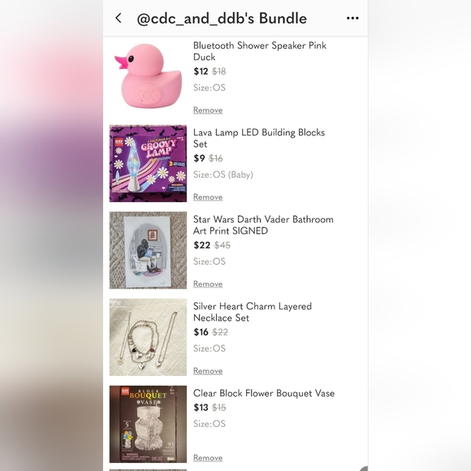Click the @cdc_and_ddb's Bundle header title
The width and height of the screenshot is (471, 471).
[222, 19]
